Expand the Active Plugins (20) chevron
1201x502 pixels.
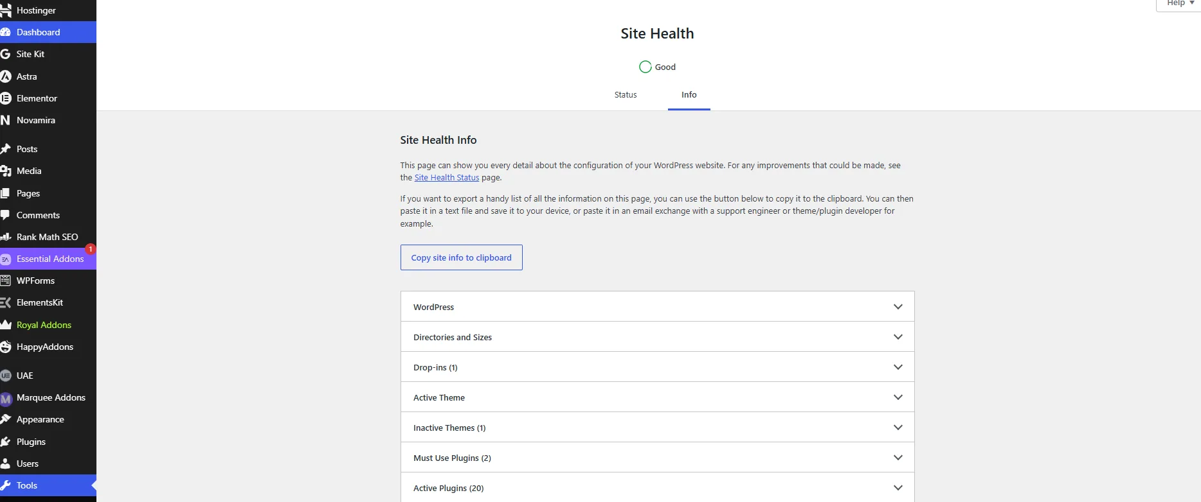click(x=898, y=488)
